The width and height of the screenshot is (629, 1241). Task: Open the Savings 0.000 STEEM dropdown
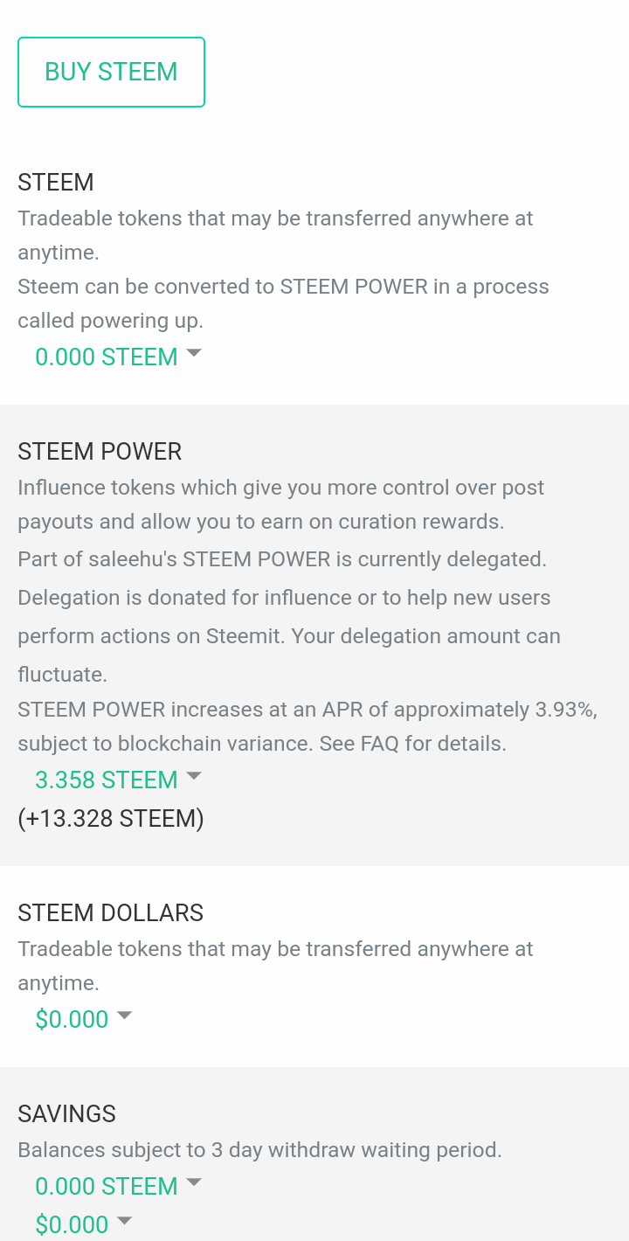[107, 1186]
